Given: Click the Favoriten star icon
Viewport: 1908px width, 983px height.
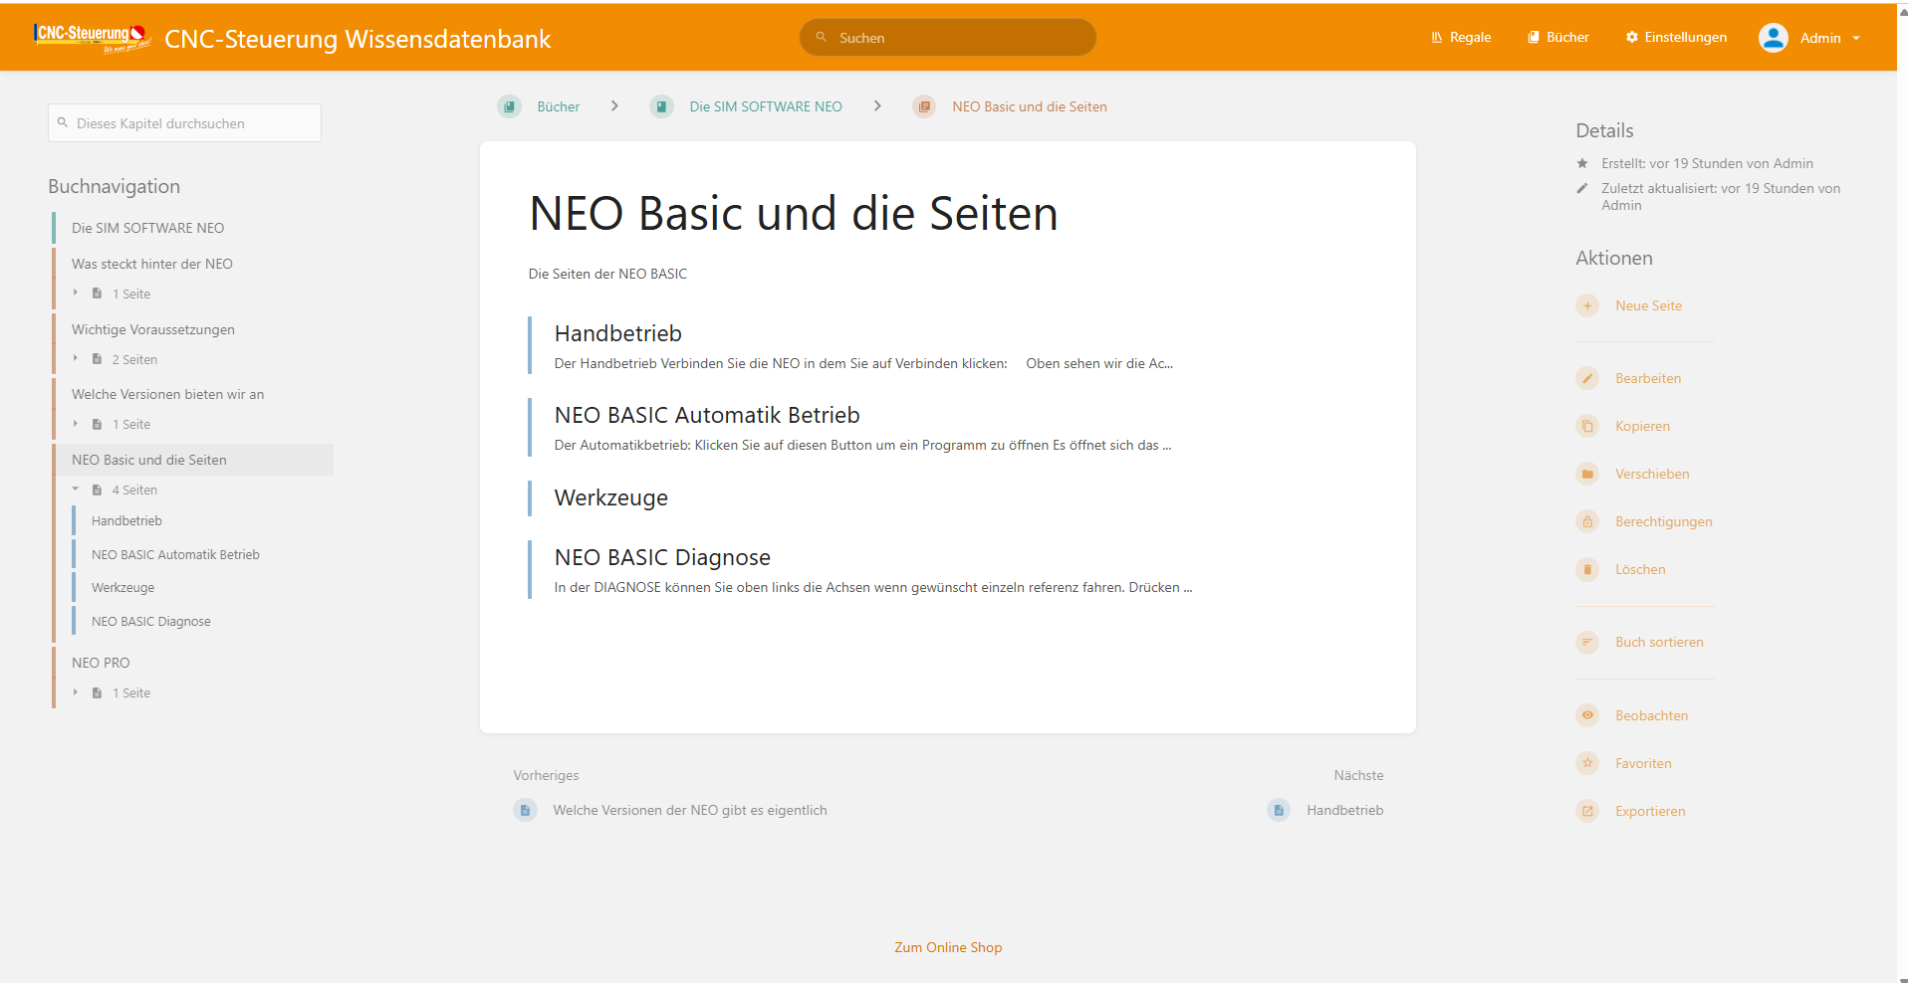Looking at the screenshot, I should [x=1587, y=764].
